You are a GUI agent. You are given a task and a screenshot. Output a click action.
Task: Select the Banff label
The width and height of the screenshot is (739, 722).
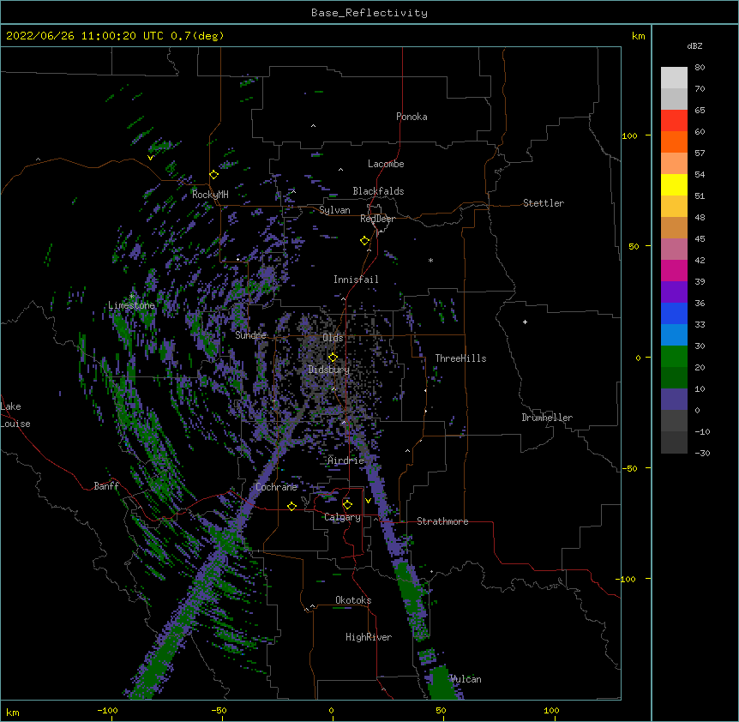pos(106,486)
